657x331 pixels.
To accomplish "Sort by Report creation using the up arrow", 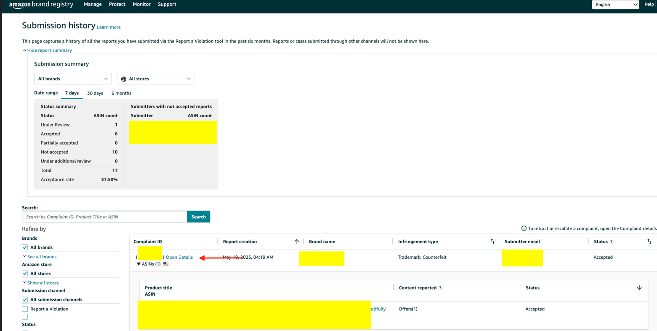I will click(x=297, y=242).
